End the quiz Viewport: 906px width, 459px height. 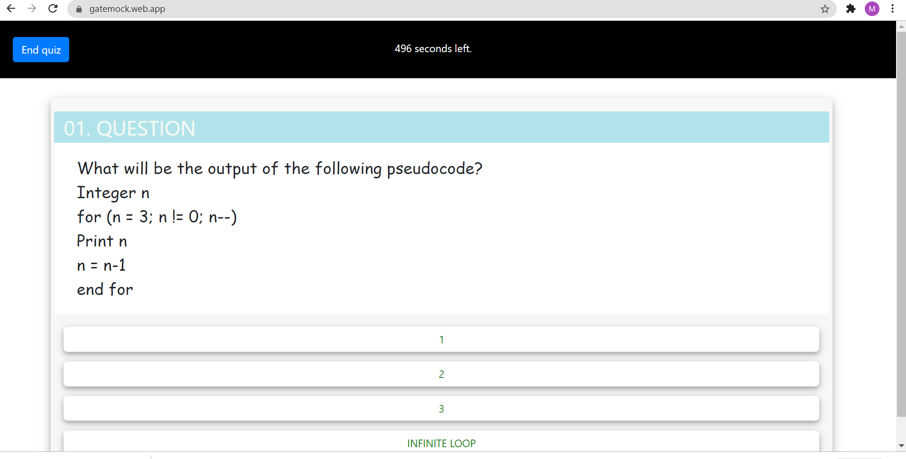[41, 50]
